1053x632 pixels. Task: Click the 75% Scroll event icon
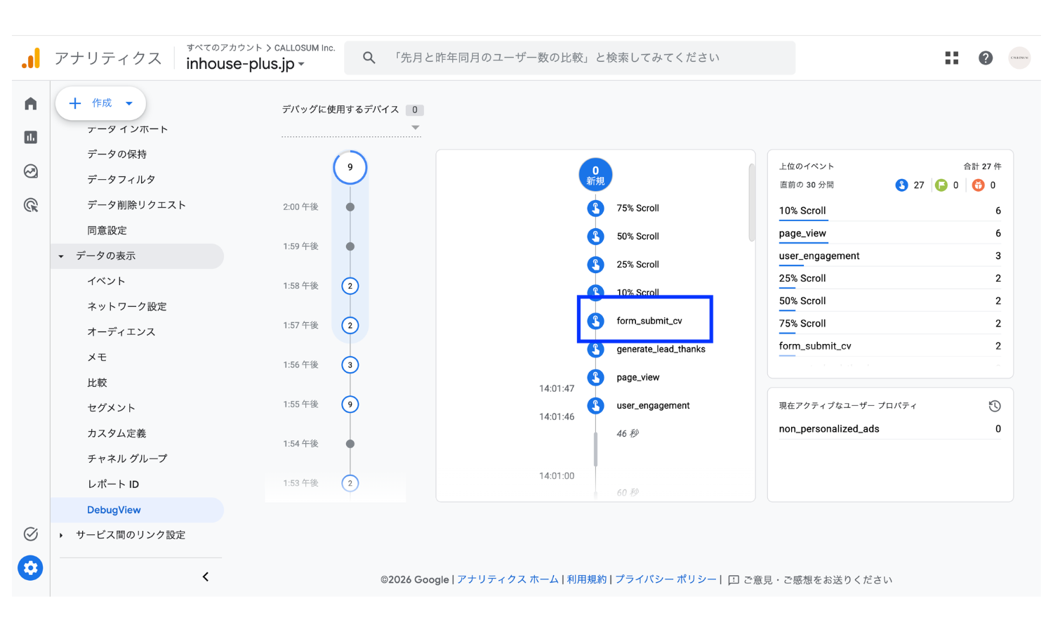595,208
